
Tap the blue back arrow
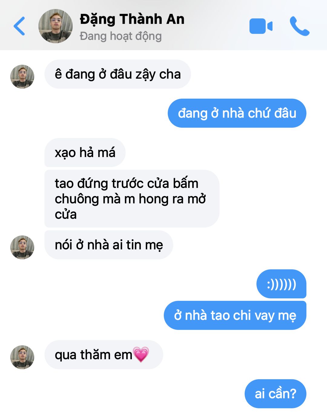[x=19, y=26]
